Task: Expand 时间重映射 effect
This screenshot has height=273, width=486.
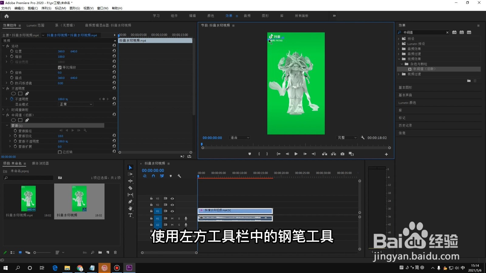Action: pos(3,110)
